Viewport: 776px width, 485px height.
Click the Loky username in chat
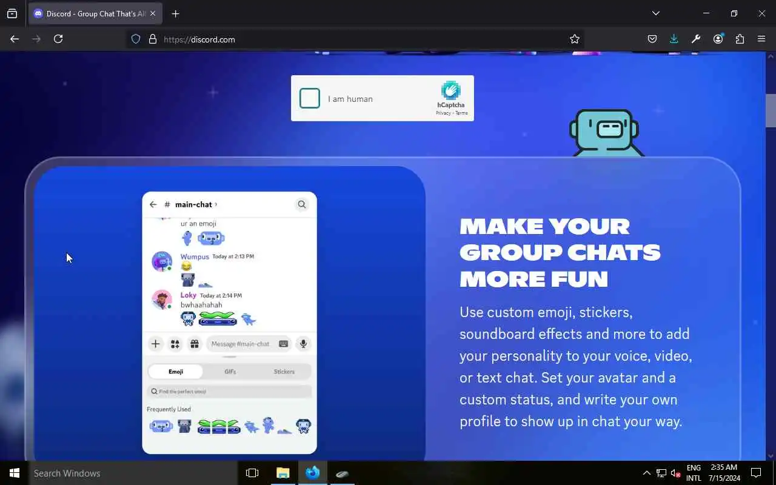coord(189,295)
